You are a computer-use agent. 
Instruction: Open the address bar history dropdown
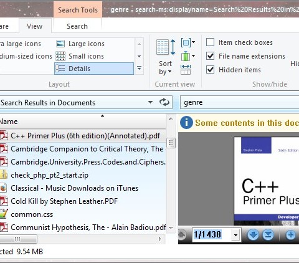[150, 102]
